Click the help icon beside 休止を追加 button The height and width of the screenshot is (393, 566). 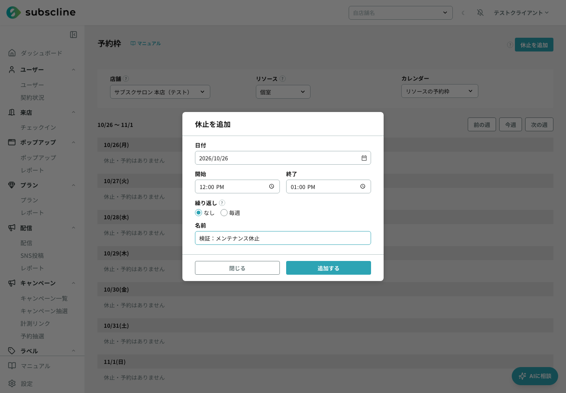510,45
